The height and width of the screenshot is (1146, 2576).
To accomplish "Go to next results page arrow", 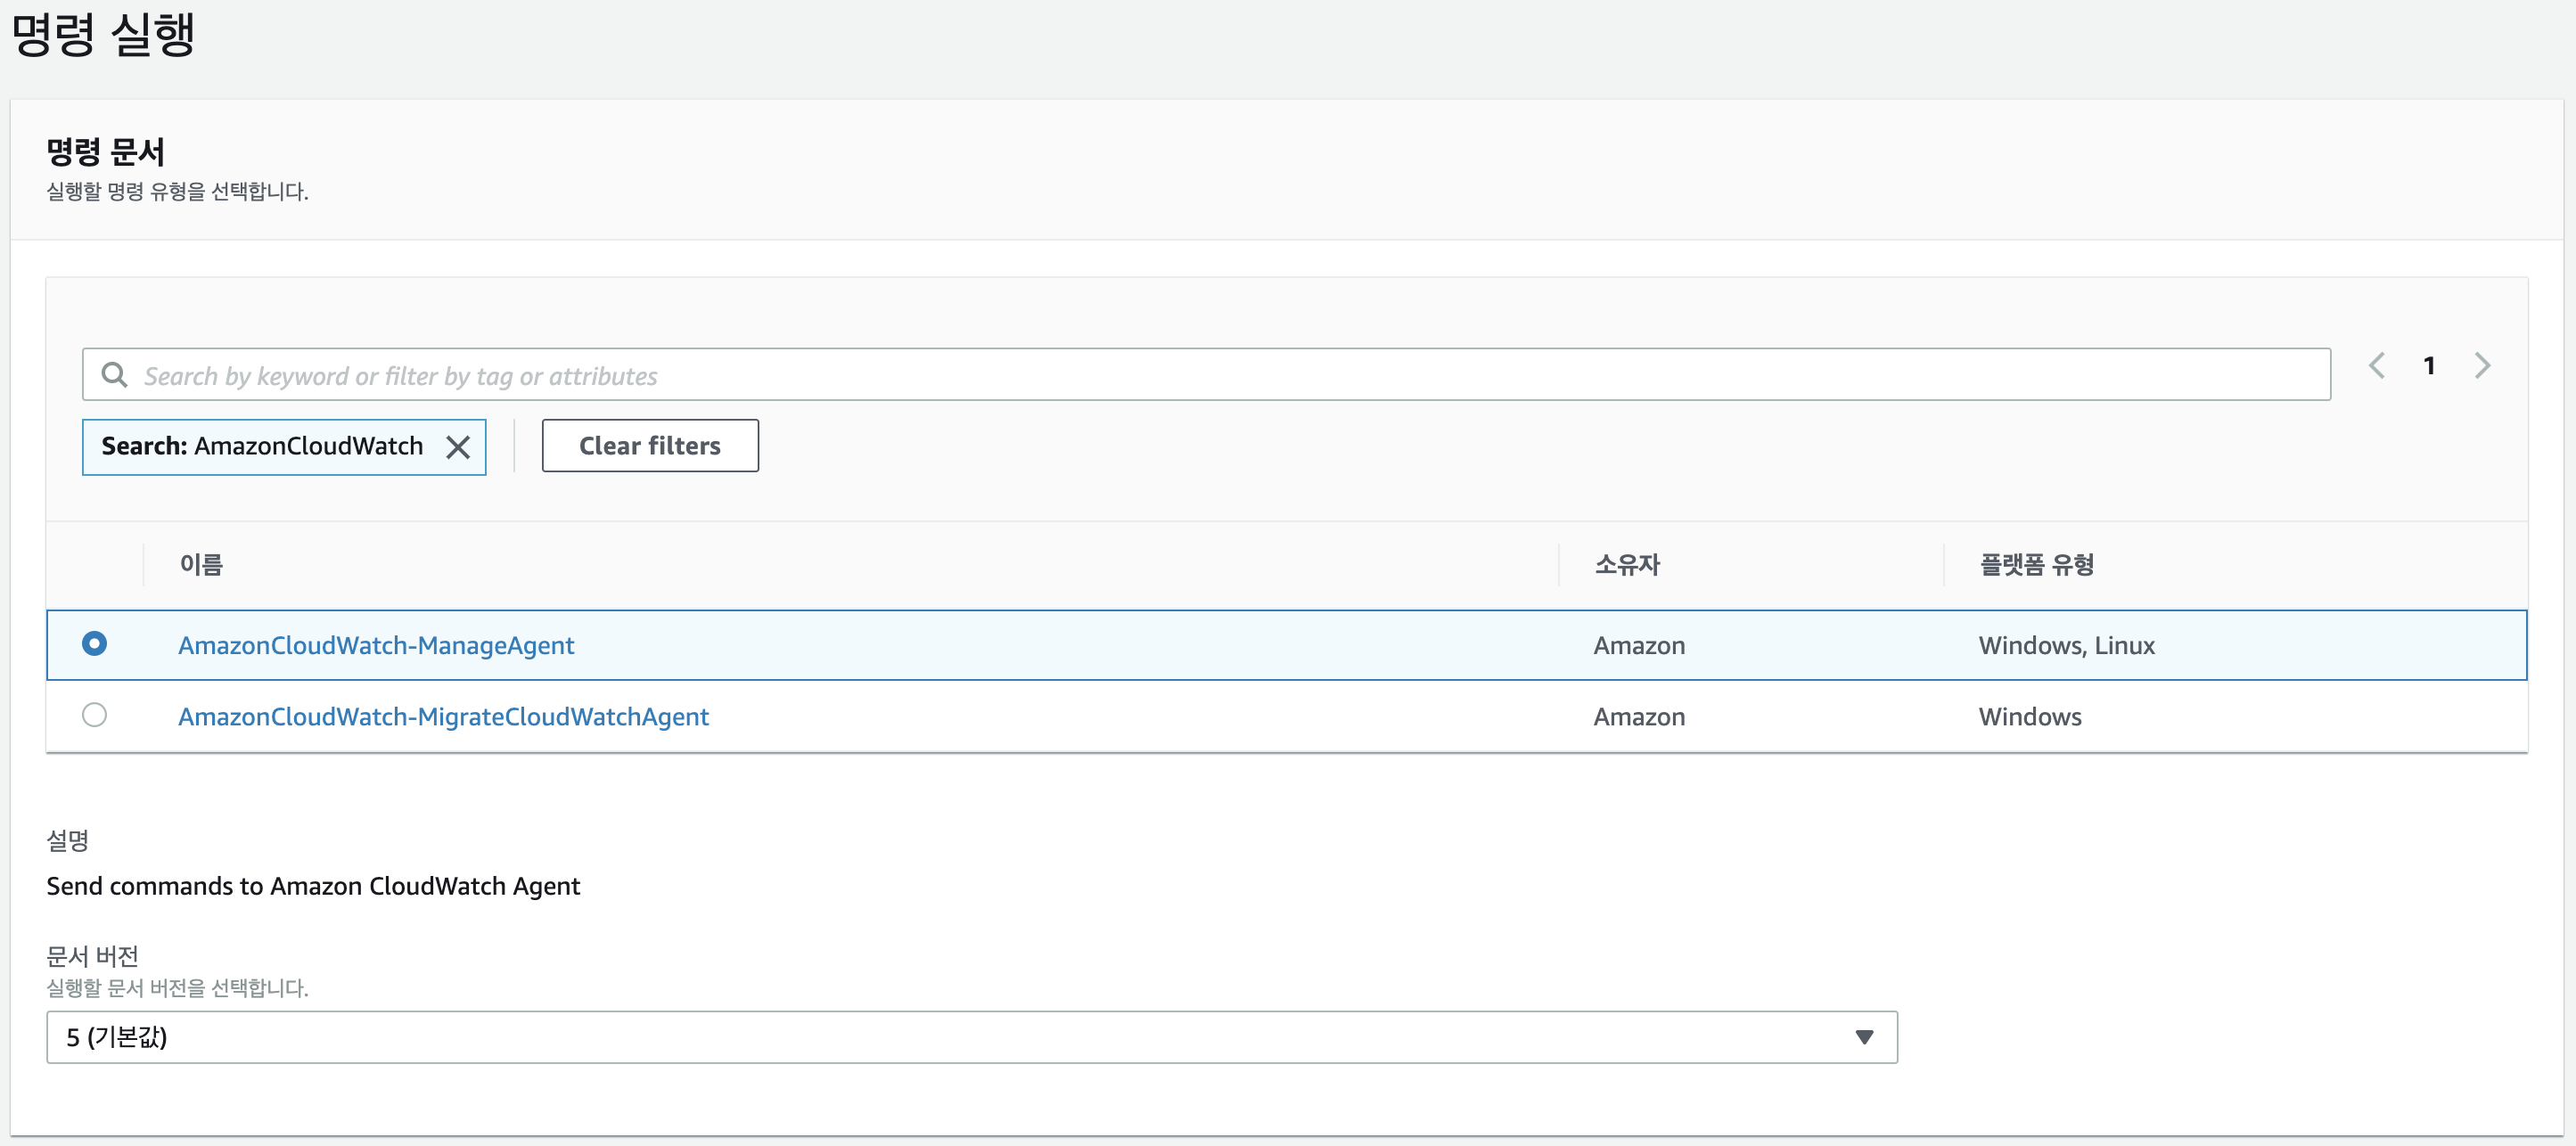I will click(2482, 366).
